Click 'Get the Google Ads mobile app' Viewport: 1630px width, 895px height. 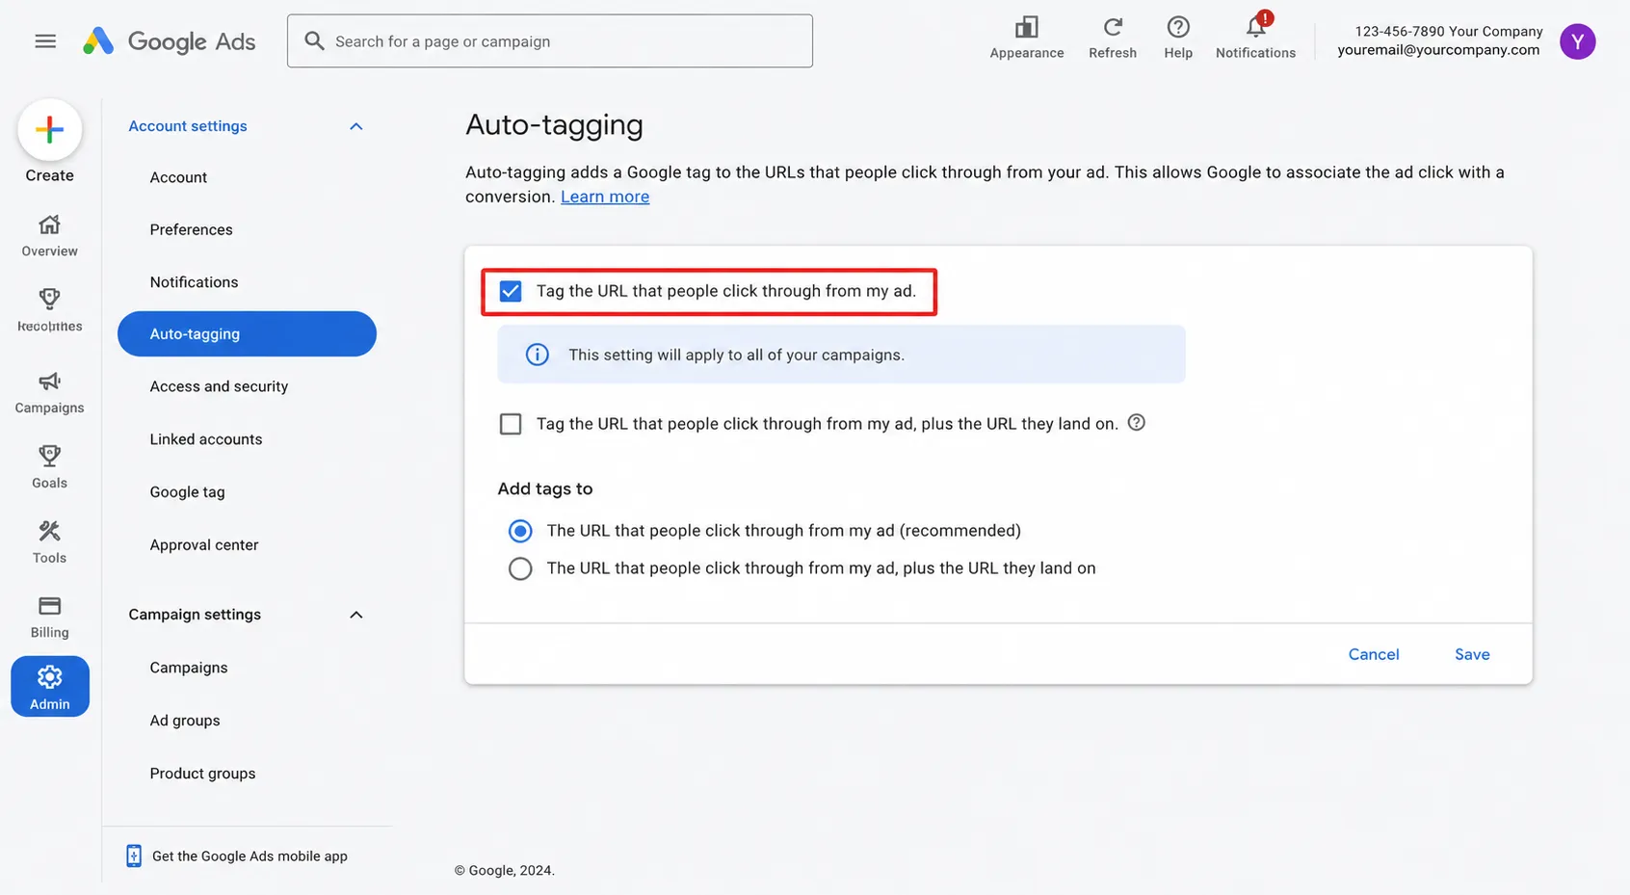coord(250,856)
